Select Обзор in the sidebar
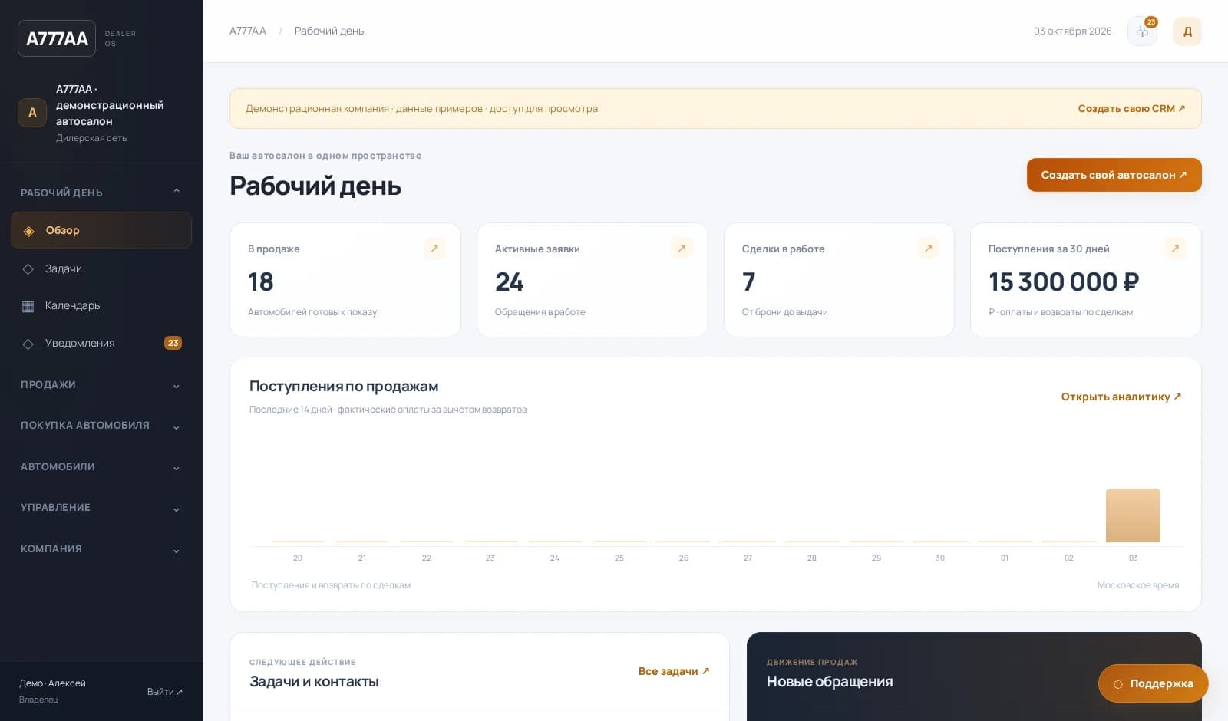The height and width of the screenshot is (721, 1228). coord(101,230)
